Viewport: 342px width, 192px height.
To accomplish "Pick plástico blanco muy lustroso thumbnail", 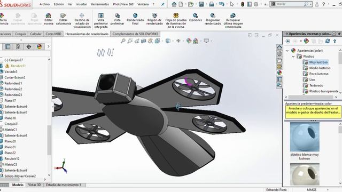I will (305, 137).
